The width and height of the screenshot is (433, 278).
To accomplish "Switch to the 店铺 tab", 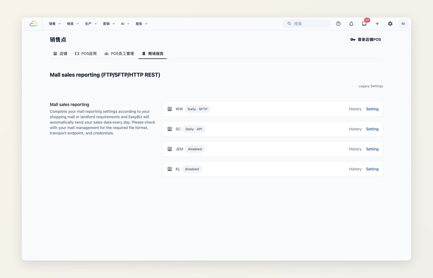I will pyautogui.click(x=60, y=54).
